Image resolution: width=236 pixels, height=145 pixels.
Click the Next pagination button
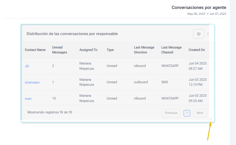coord(200,113)
